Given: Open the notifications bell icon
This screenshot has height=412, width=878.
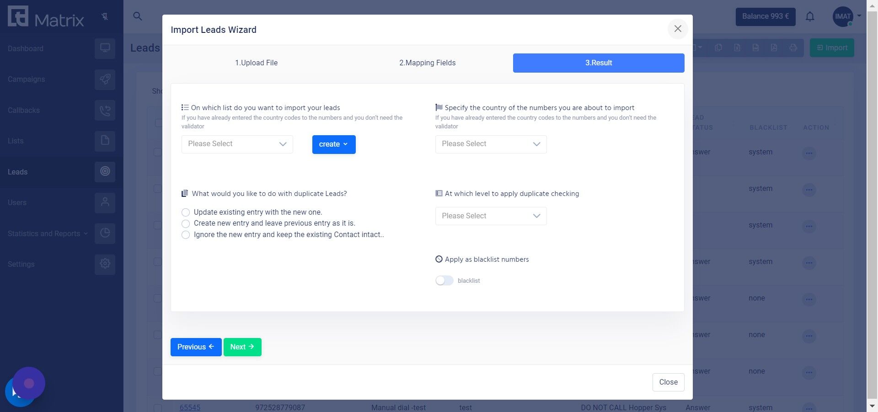Looking at the screenshot, I should (810, 17).
